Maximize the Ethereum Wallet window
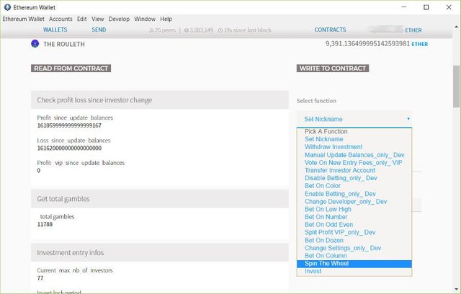The width and height of the screenshot is (461, 294). click(426, 7)
